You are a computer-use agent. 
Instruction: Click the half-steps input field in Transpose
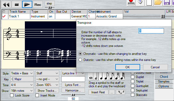151,31
